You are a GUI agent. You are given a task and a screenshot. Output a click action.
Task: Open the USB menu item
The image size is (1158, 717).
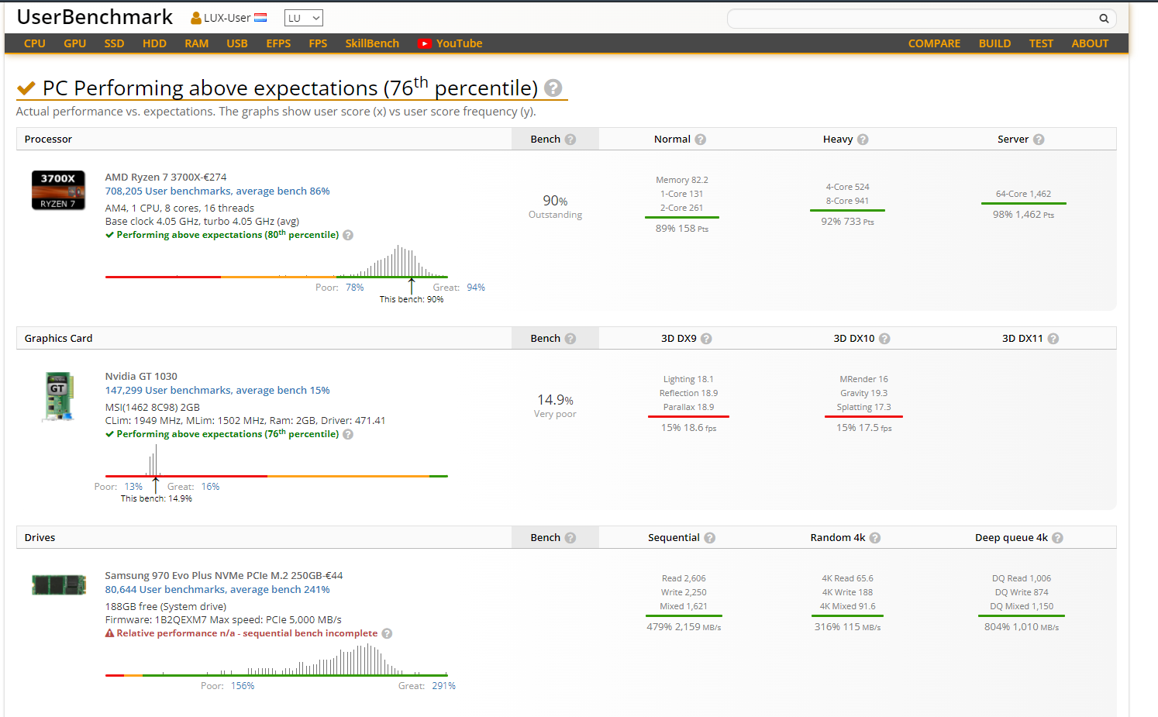pyautogui.click(x=237, y=43)
